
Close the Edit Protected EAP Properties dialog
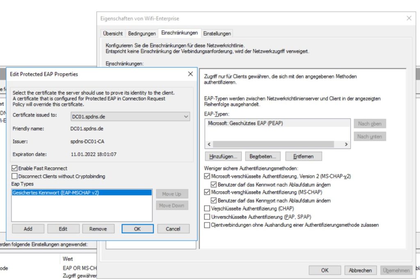click(x=190, y=74)
